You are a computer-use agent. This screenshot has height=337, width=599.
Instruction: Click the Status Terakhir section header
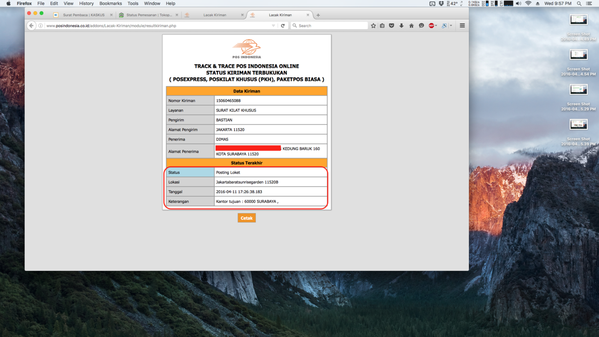point(247,163)
